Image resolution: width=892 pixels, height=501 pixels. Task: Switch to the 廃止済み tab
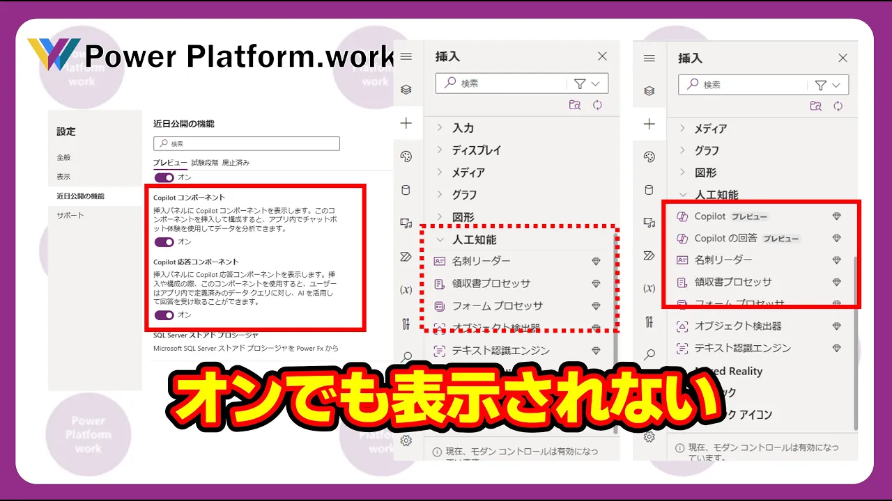[x=236, y=162]
